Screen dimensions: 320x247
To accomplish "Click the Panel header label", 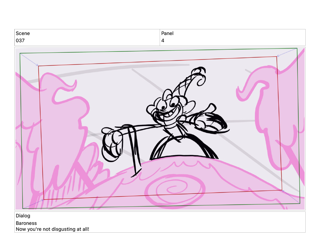I will point(167,33).
